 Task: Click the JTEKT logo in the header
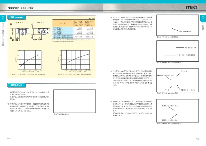192,7
